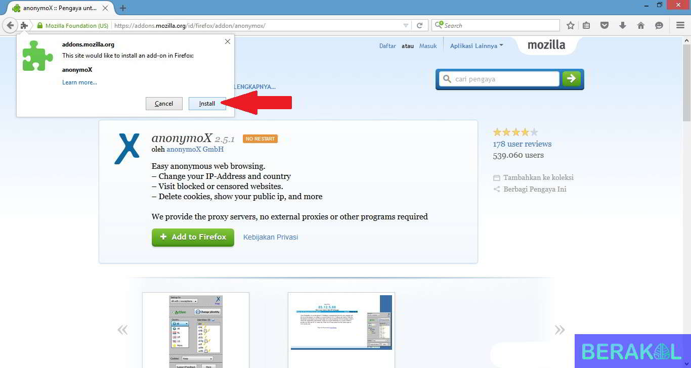
Task: Show bookmarks list icon
Action: pyautogui.click(x=586, y=25)
